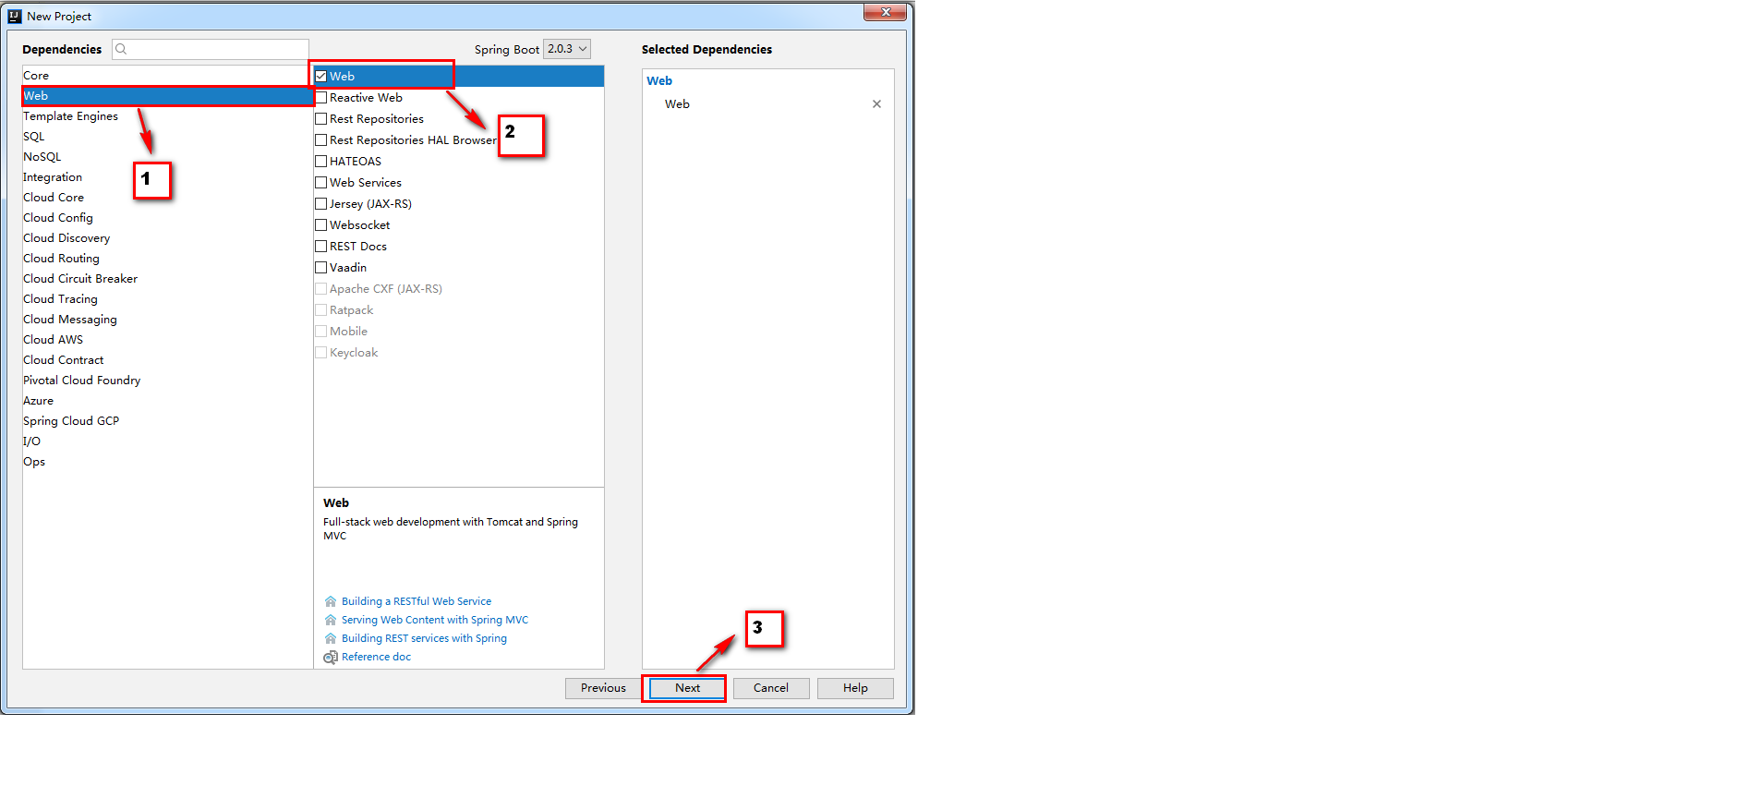Viewport: 1763px width, 786px height.
Task: Cancel the New Project dialog
Action: [771, 688]
